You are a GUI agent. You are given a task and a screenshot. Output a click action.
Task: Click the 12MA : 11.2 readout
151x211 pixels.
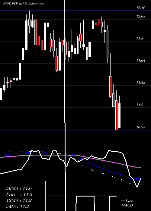tap(19, 200)
